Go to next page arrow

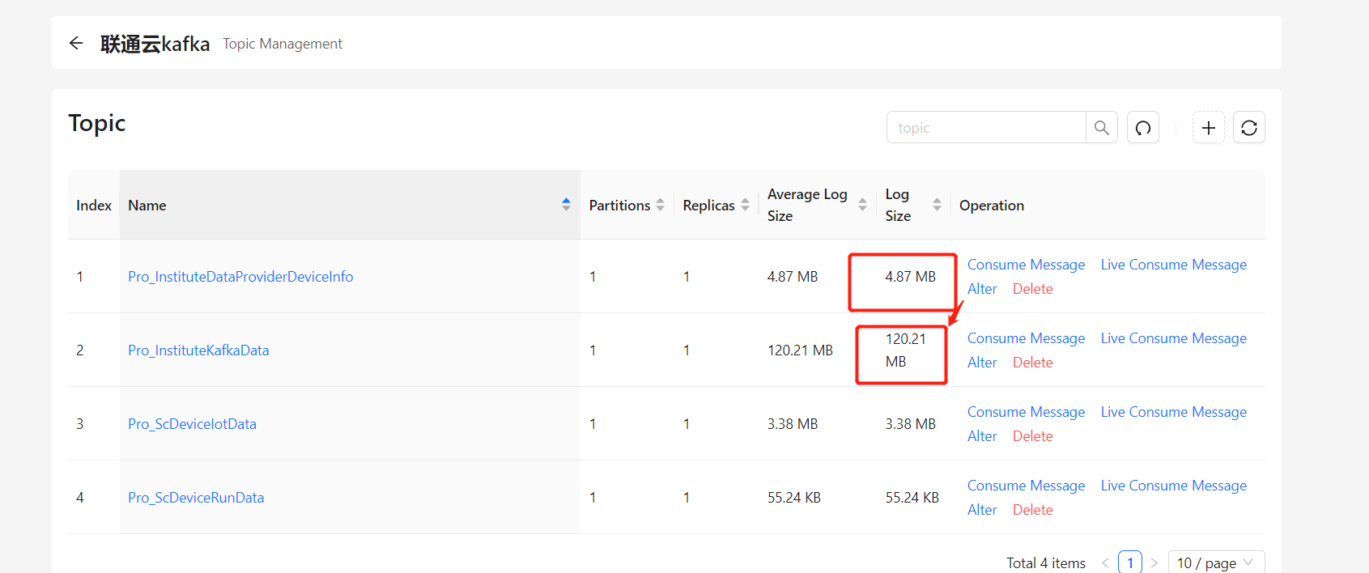coord(1154,562)
